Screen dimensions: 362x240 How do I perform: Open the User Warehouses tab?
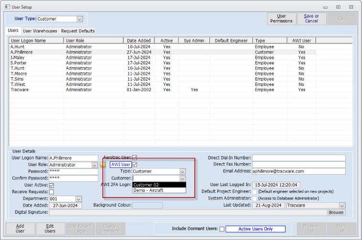[x=40, y=31]
